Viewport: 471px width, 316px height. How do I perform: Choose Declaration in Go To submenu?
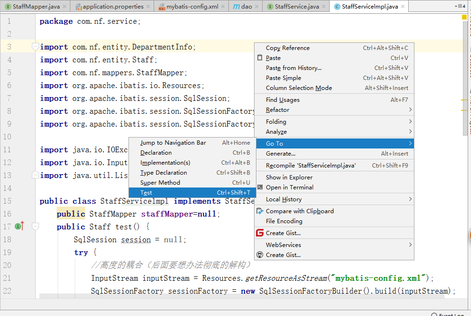tap(192, 153)
